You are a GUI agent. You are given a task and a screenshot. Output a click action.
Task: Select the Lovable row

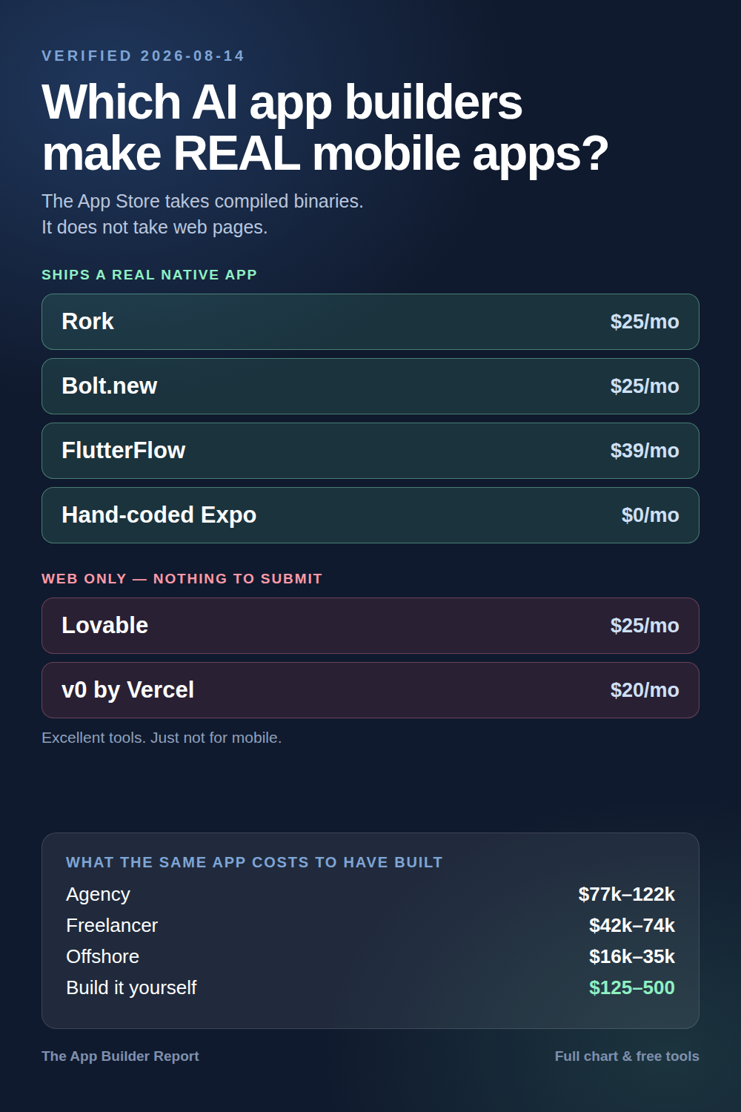[370, 626]
